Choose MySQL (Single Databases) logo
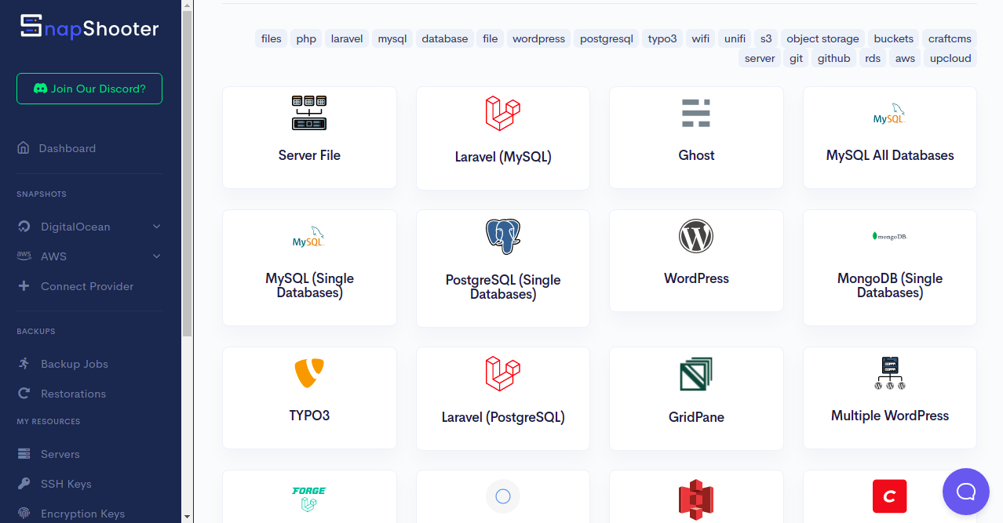The height and width of the screenshot is (523, 1003). [309, 236]
